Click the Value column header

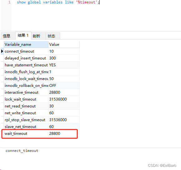64,45
